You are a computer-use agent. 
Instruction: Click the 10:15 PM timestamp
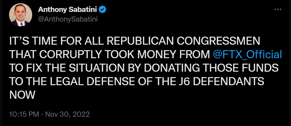[x=24, y=114]
